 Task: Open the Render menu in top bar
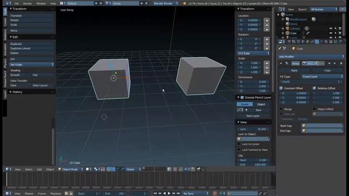(x=27, y=3)
